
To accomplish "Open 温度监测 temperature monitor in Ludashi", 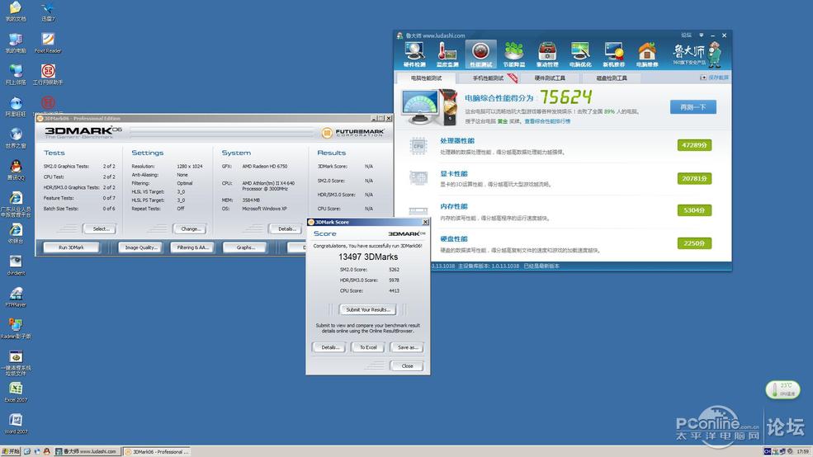I will (447, 54).
